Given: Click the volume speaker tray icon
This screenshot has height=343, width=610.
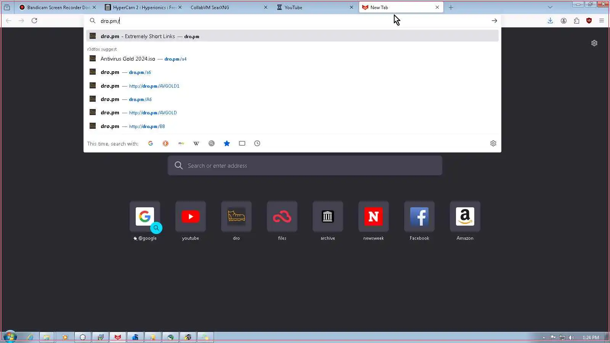Looking at the screenshot, I should [x=571, y=338].
